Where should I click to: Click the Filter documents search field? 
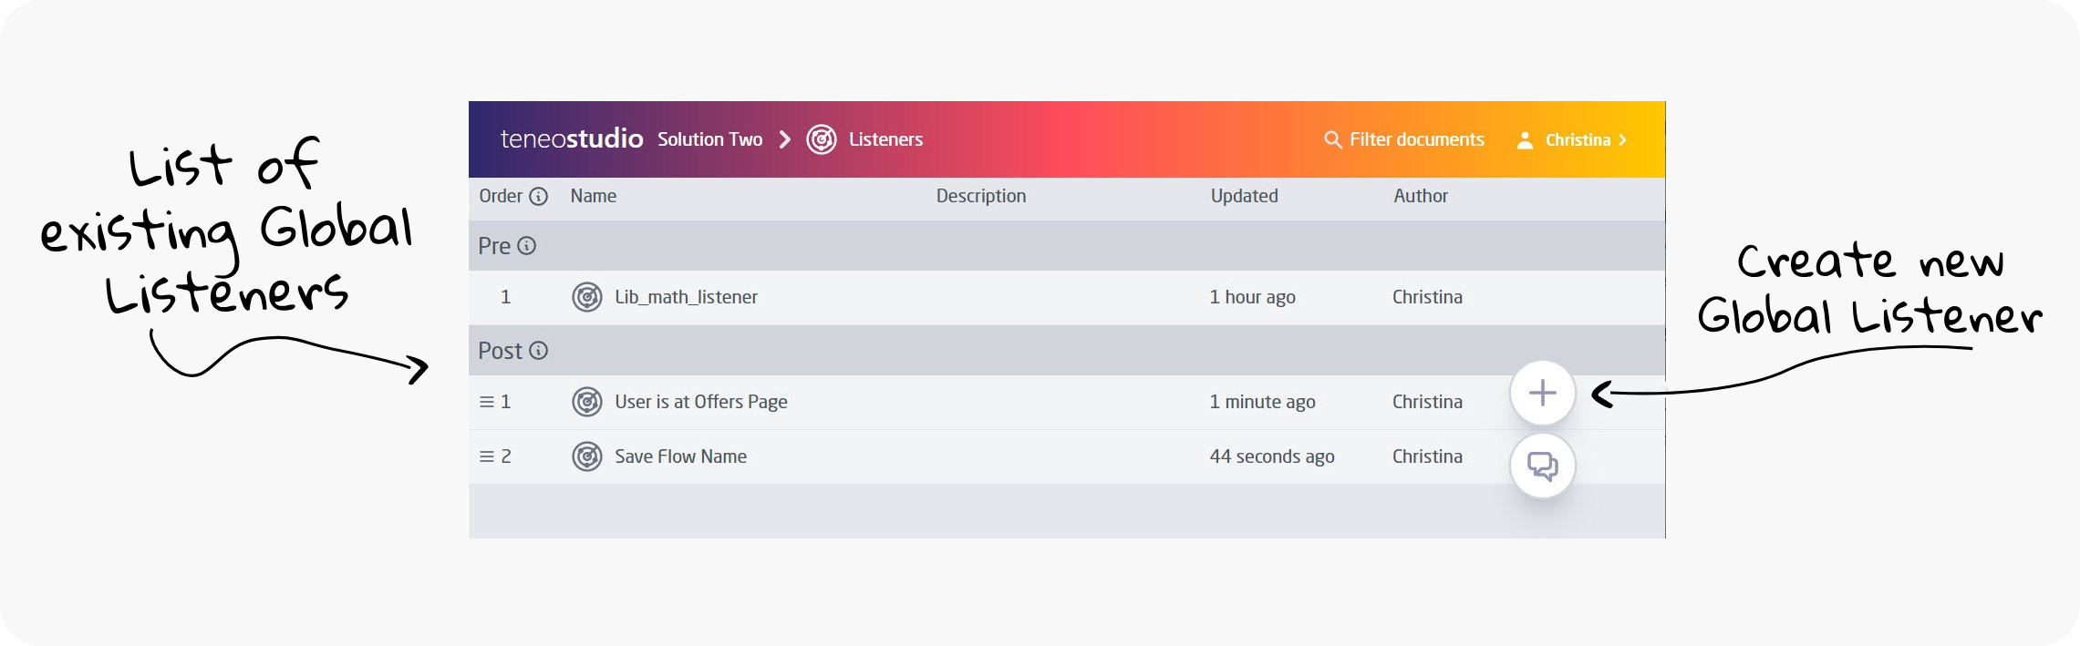[x=1416, y=139]
